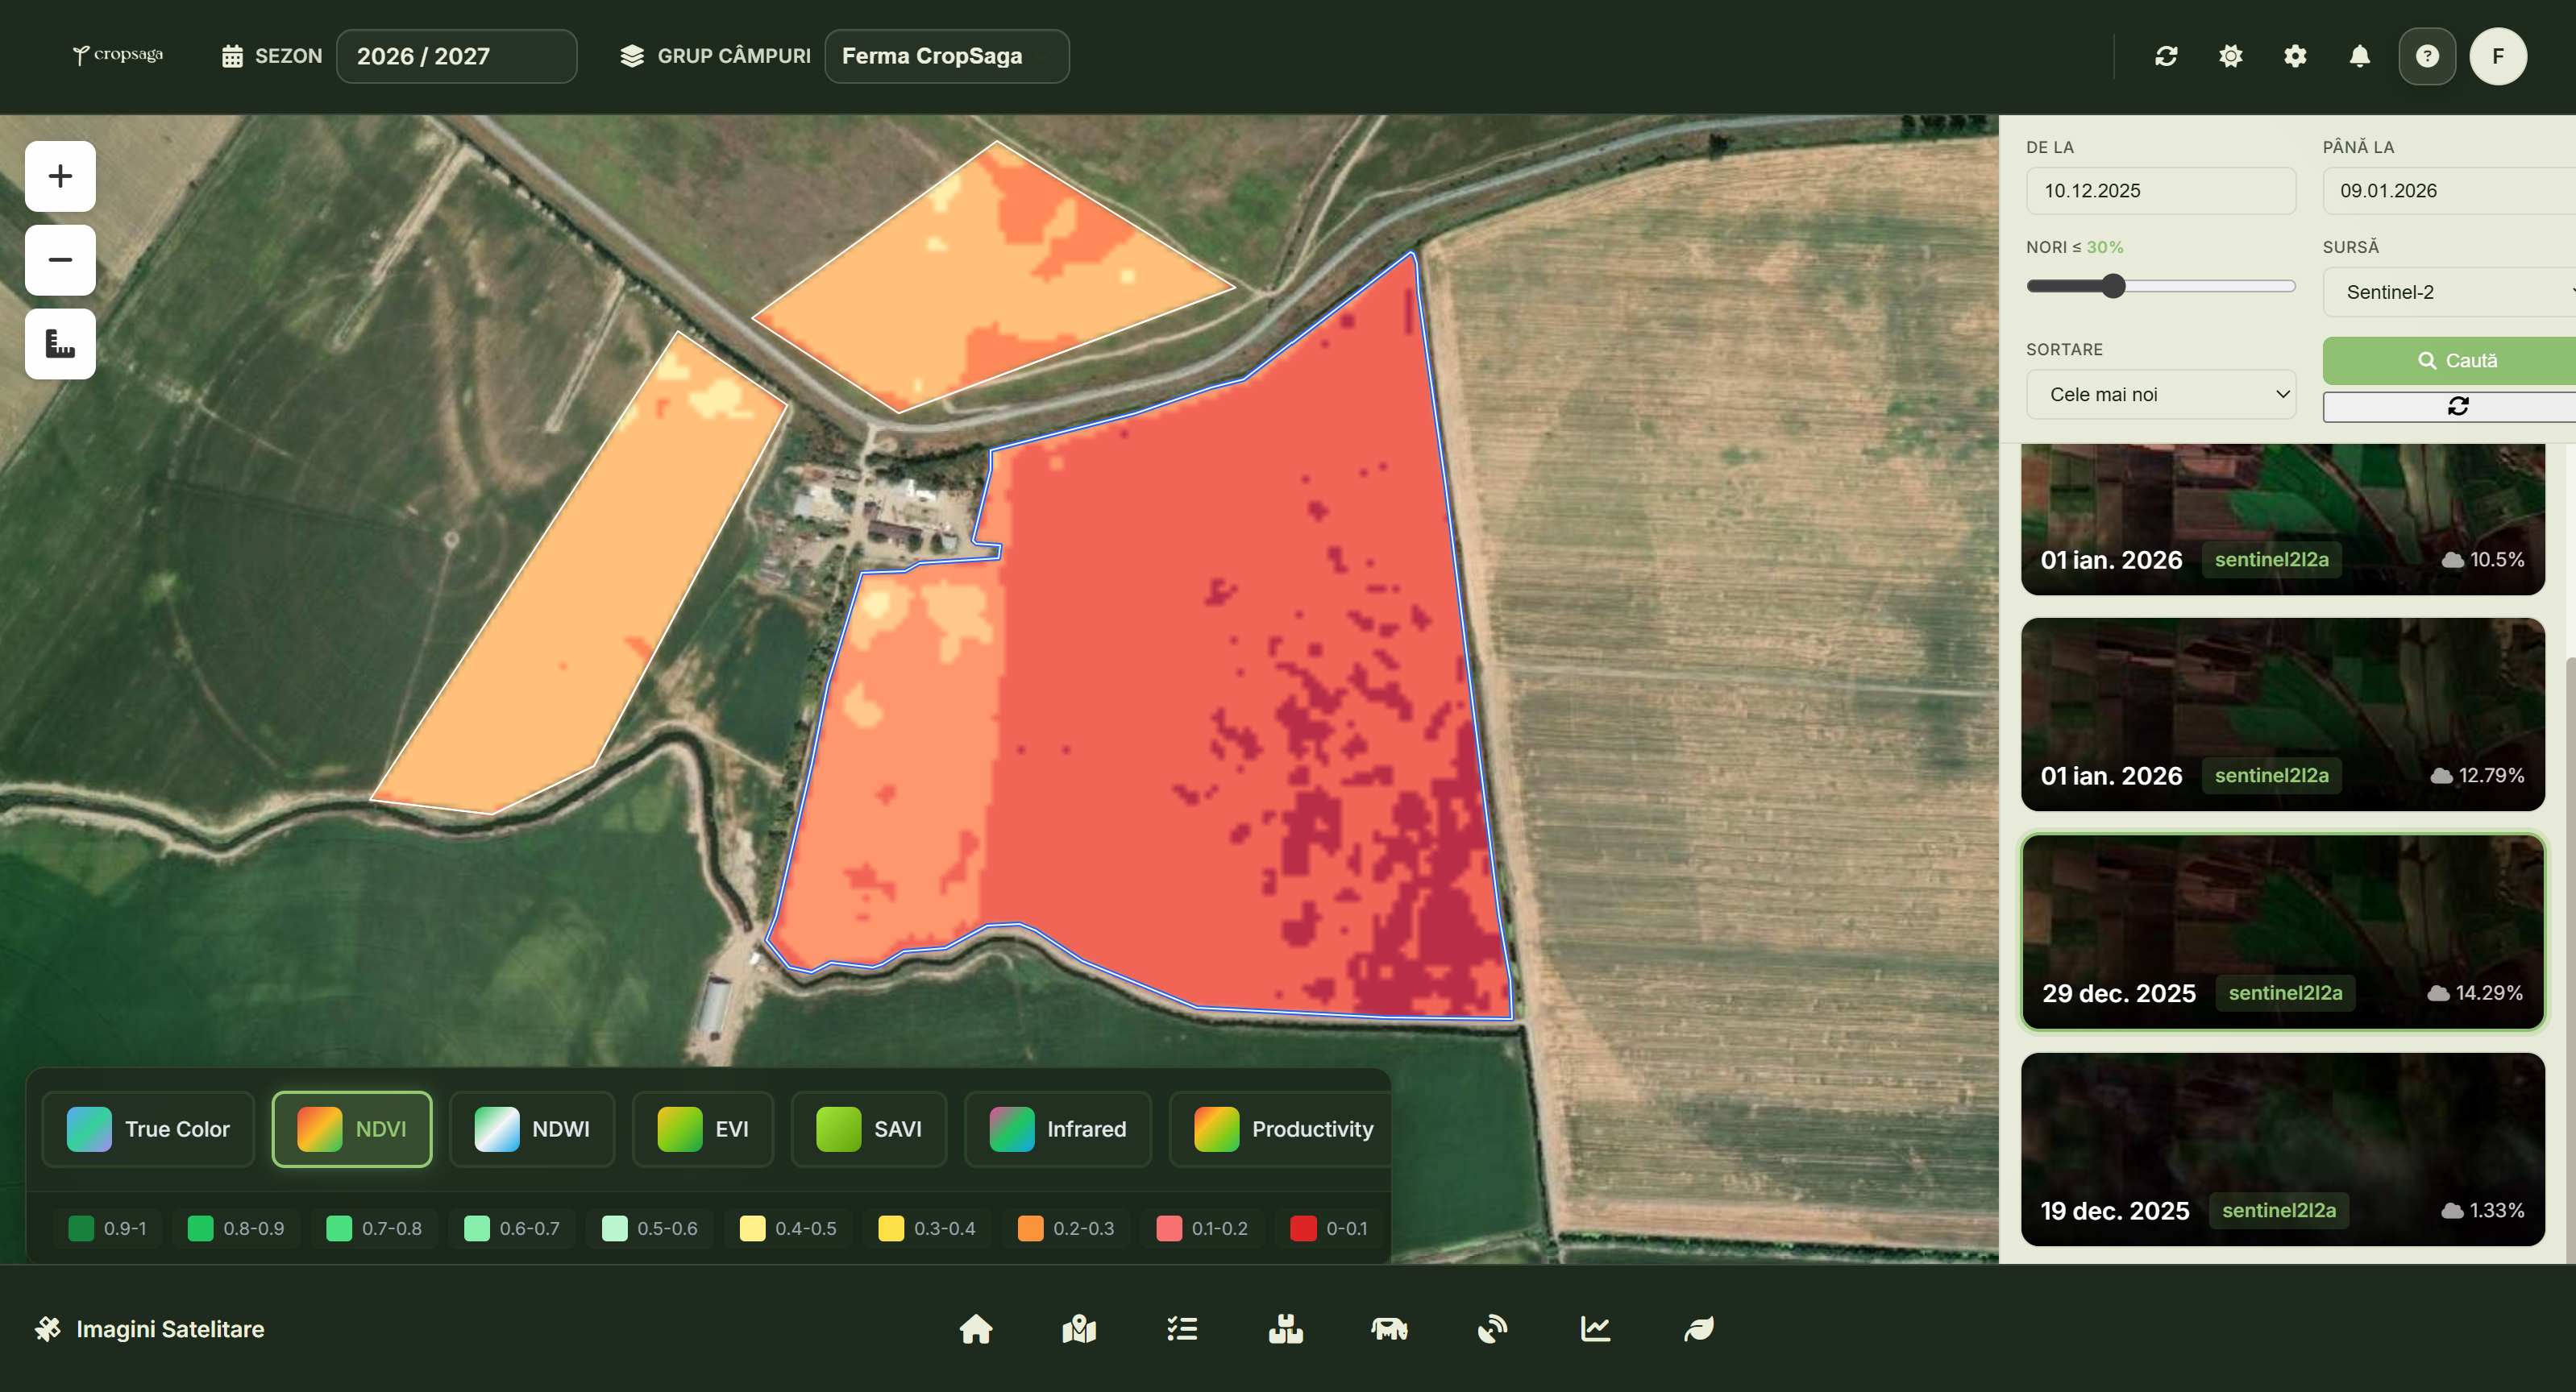Open the notifications bell icon
Viewport: 2576px width, 1392px height.
coord(2360,56)
